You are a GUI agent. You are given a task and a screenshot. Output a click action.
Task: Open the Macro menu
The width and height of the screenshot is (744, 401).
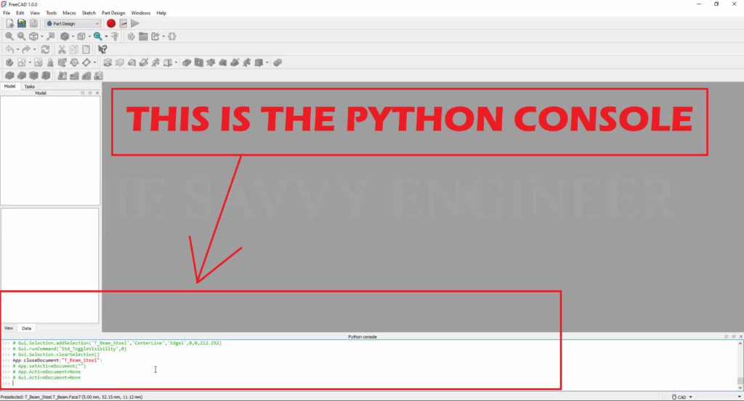click(x=69, y=13)
